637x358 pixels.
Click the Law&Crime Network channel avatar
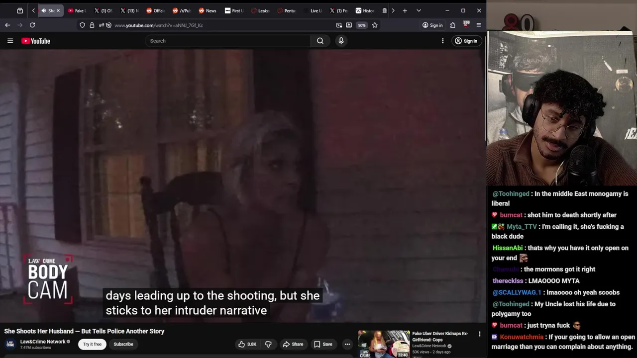(10, 344)
